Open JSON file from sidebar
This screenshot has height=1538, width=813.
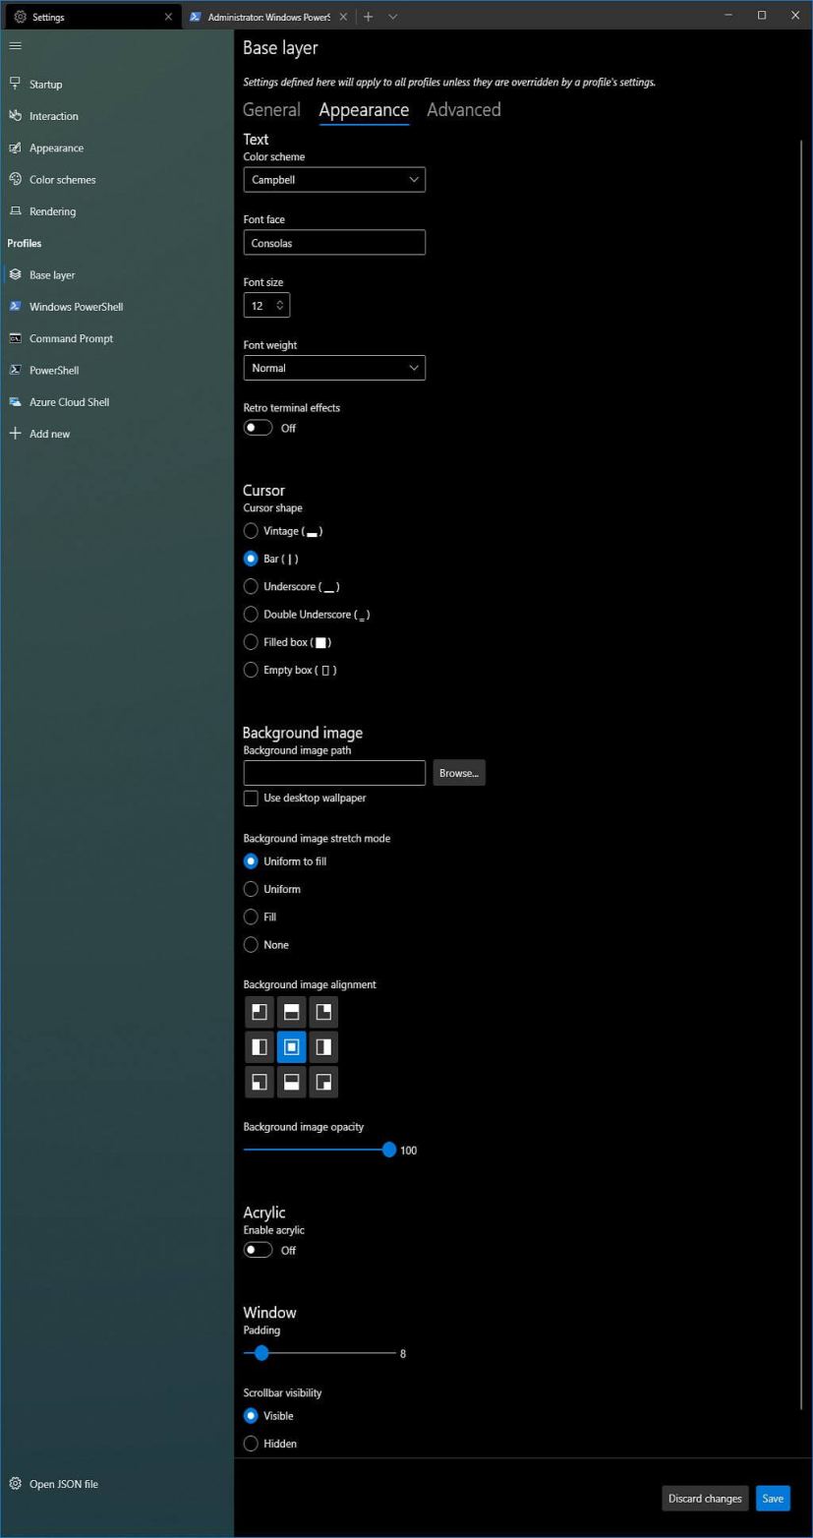pyautogui.click(x=117, y=1484)
